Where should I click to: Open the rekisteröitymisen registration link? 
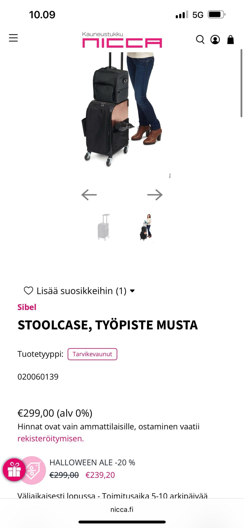tap(50, 438)
